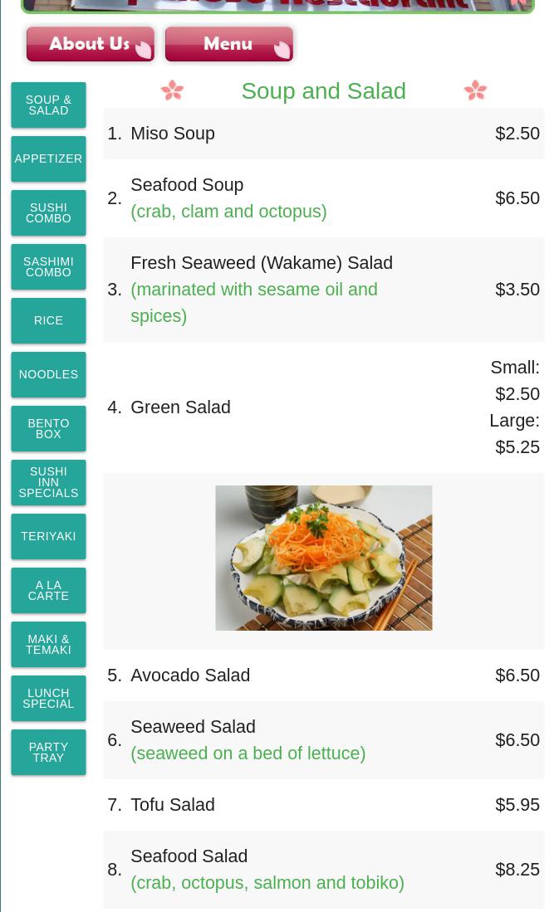
Task: Open the Menu button
Action: (228, 44)
